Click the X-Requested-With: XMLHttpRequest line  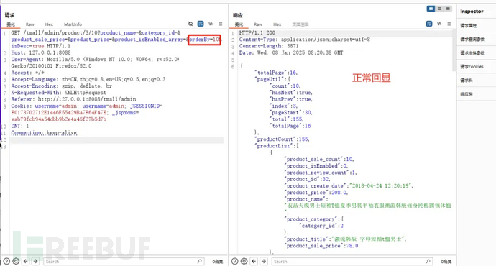pos(58,93)
